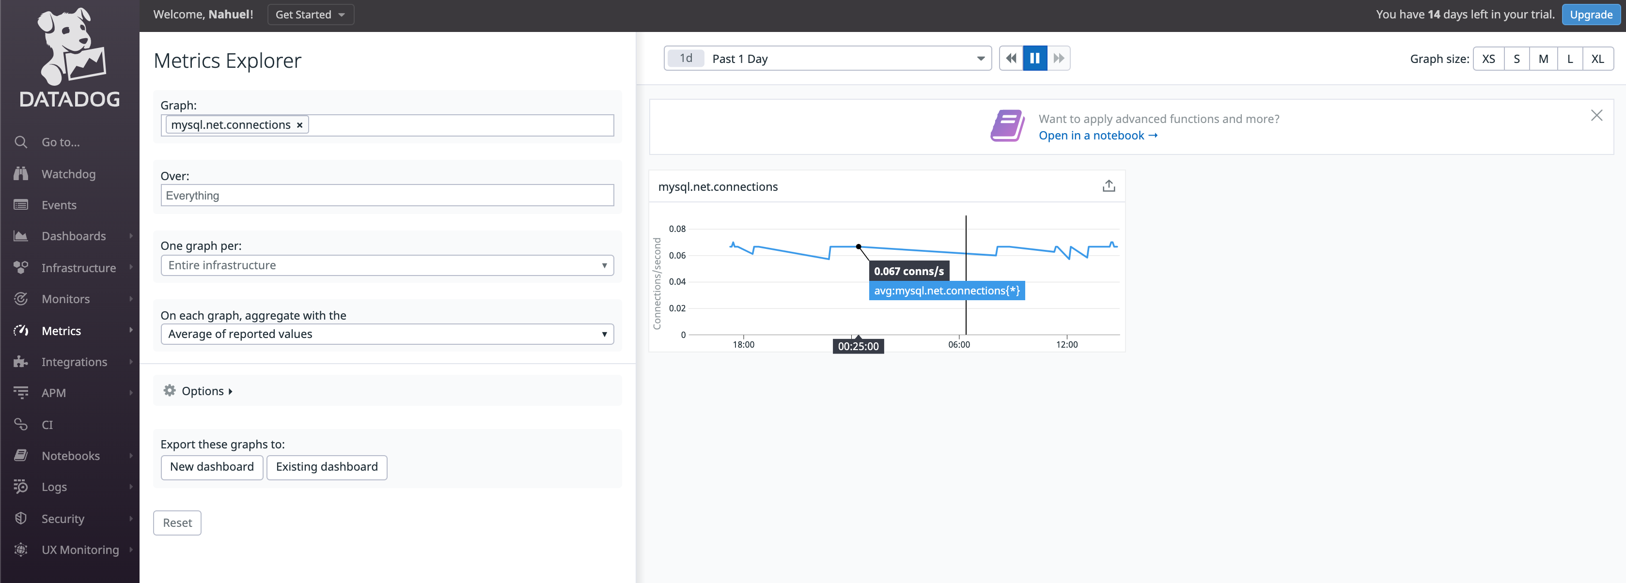Open Security in the sidebar

pos(63,519)
